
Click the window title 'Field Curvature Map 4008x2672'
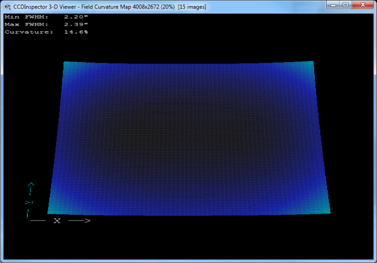[120, 7]
